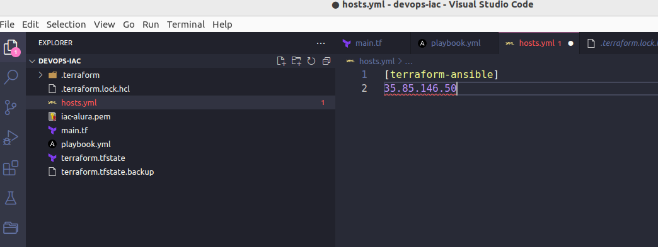Click the [terraform-ansible] line in editor

click(441, 75)
